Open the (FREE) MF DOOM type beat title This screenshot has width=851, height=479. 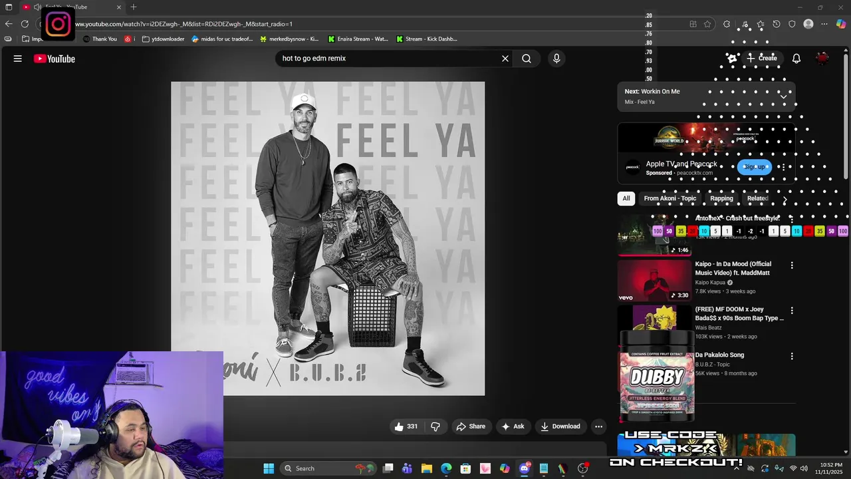tap(739, 313)
